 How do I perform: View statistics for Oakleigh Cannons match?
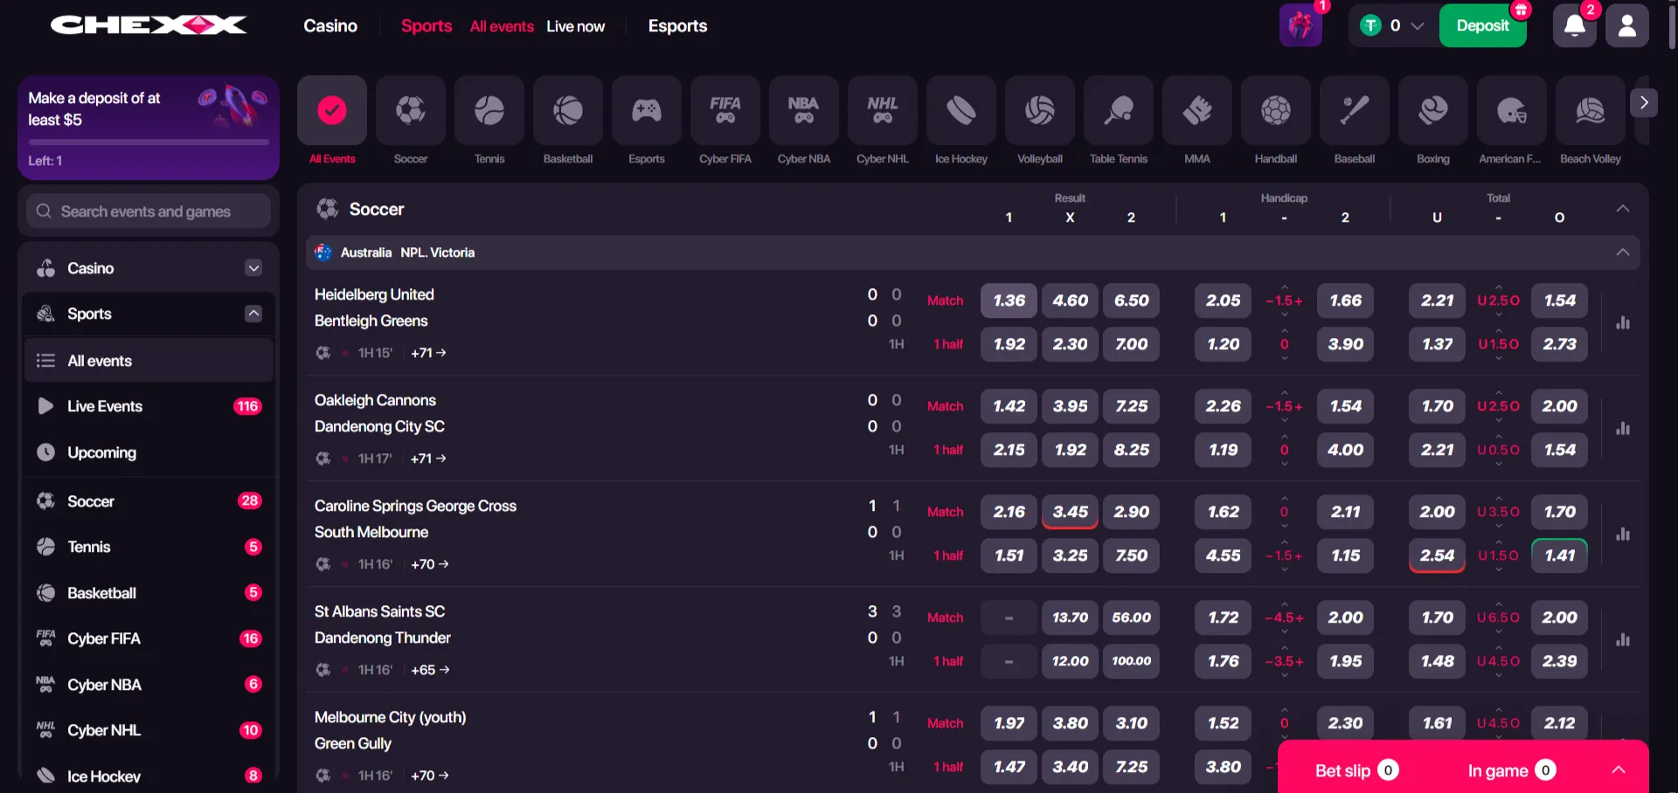[x=1623, y=428]
